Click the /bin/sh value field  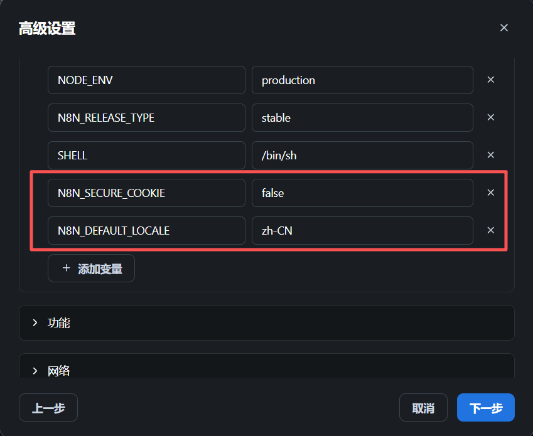click(362, 156)
